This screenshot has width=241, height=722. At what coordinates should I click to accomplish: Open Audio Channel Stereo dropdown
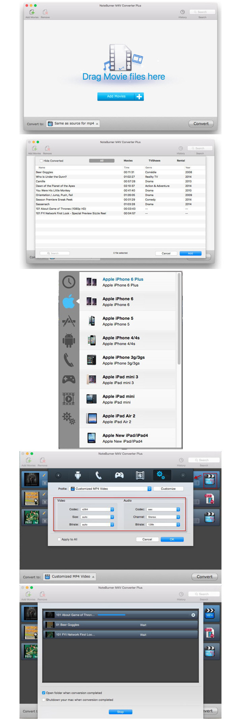click(x=163, y=517)
